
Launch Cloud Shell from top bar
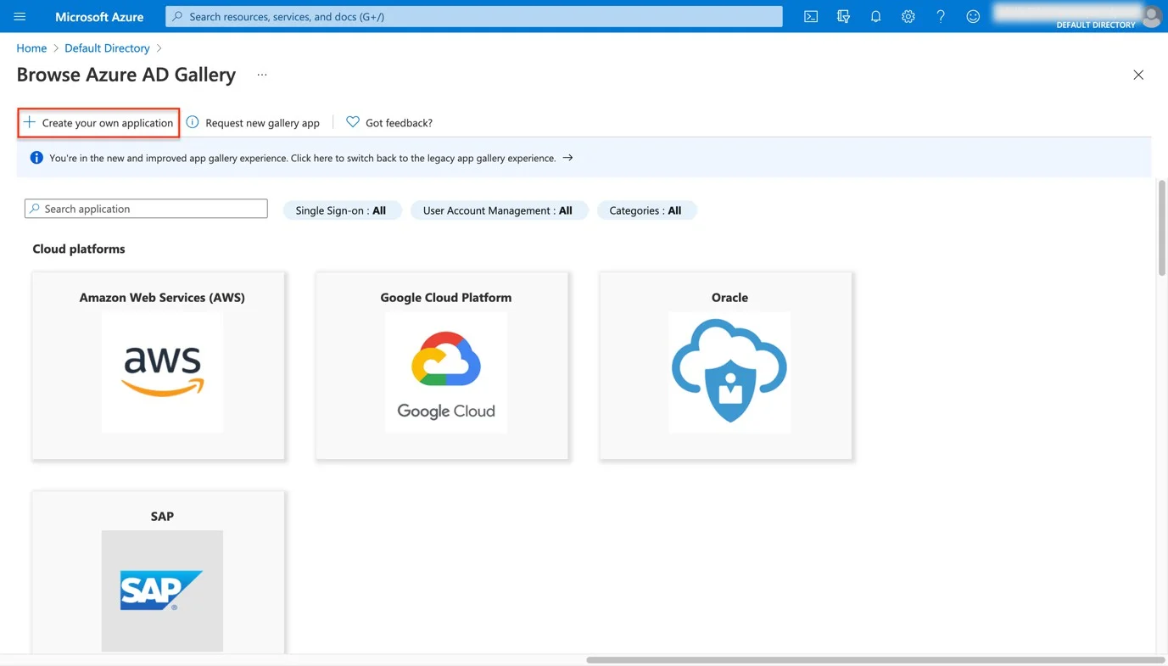pos(811,16)
